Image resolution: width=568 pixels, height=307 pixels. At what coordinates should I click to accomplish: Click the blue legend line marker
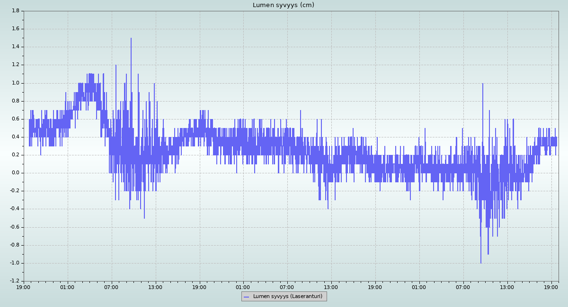246,297
